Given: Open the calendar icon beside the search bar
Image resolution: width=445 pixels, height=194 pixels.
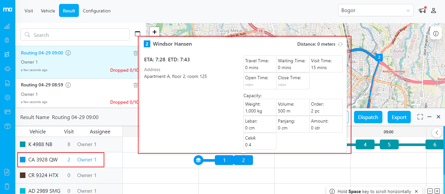Looking at the screenshot, I should (x=138, y=33).
